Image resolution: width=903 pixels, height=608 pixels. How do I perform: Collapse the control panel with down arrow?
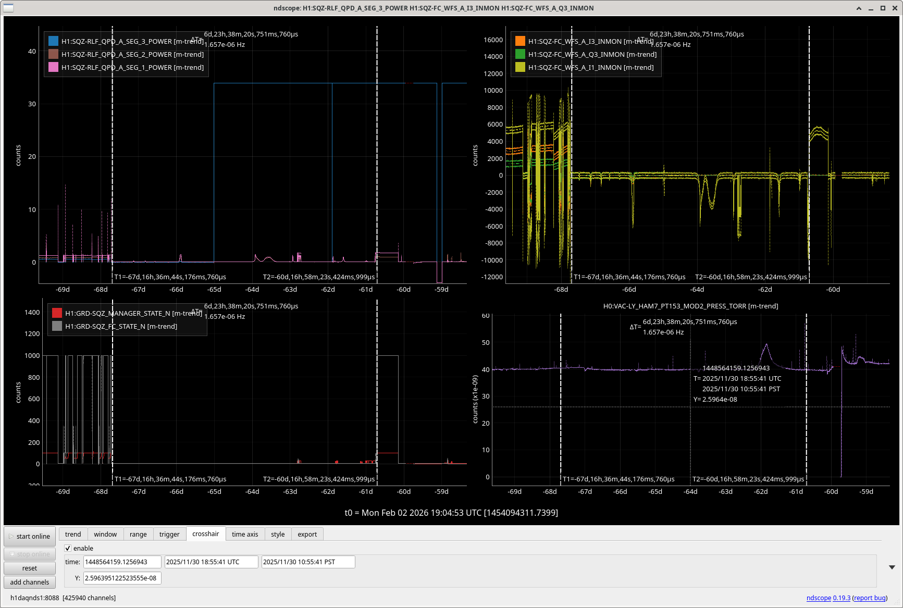(892, 567)
